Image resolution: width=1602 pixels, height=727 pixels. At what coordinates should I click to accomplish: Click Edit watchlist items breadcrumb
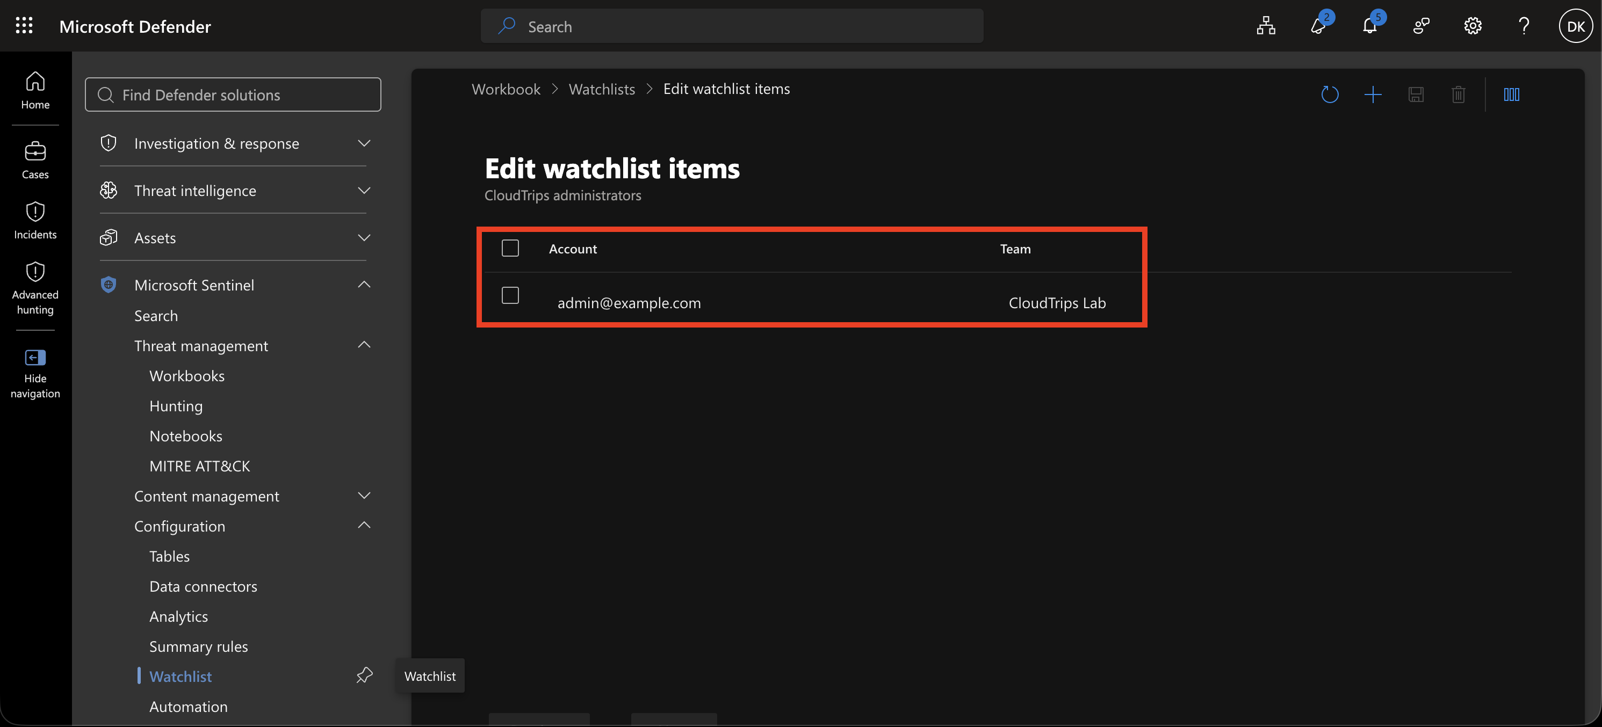click(x=726, y=89)
